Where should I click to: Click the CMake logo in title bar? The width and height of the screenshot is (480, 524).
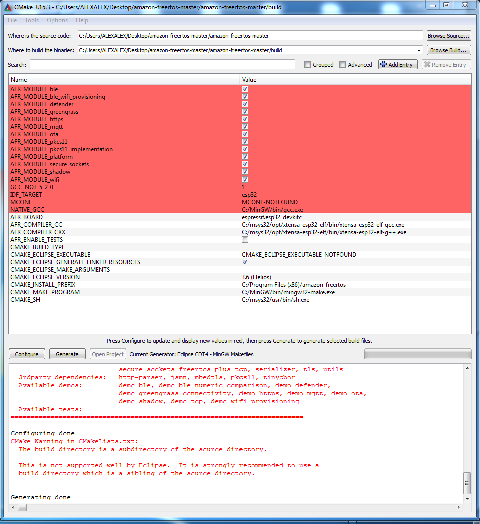pyautogui.click(x=8, y=7)
